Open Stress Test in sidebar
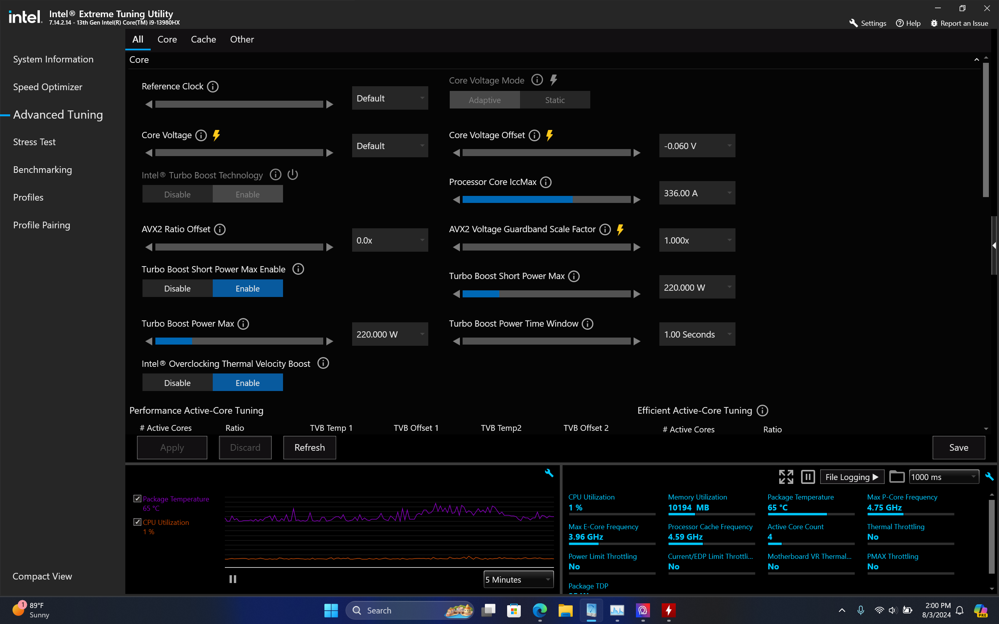Viewport: 999px width, 624px height. coord(34,142)
